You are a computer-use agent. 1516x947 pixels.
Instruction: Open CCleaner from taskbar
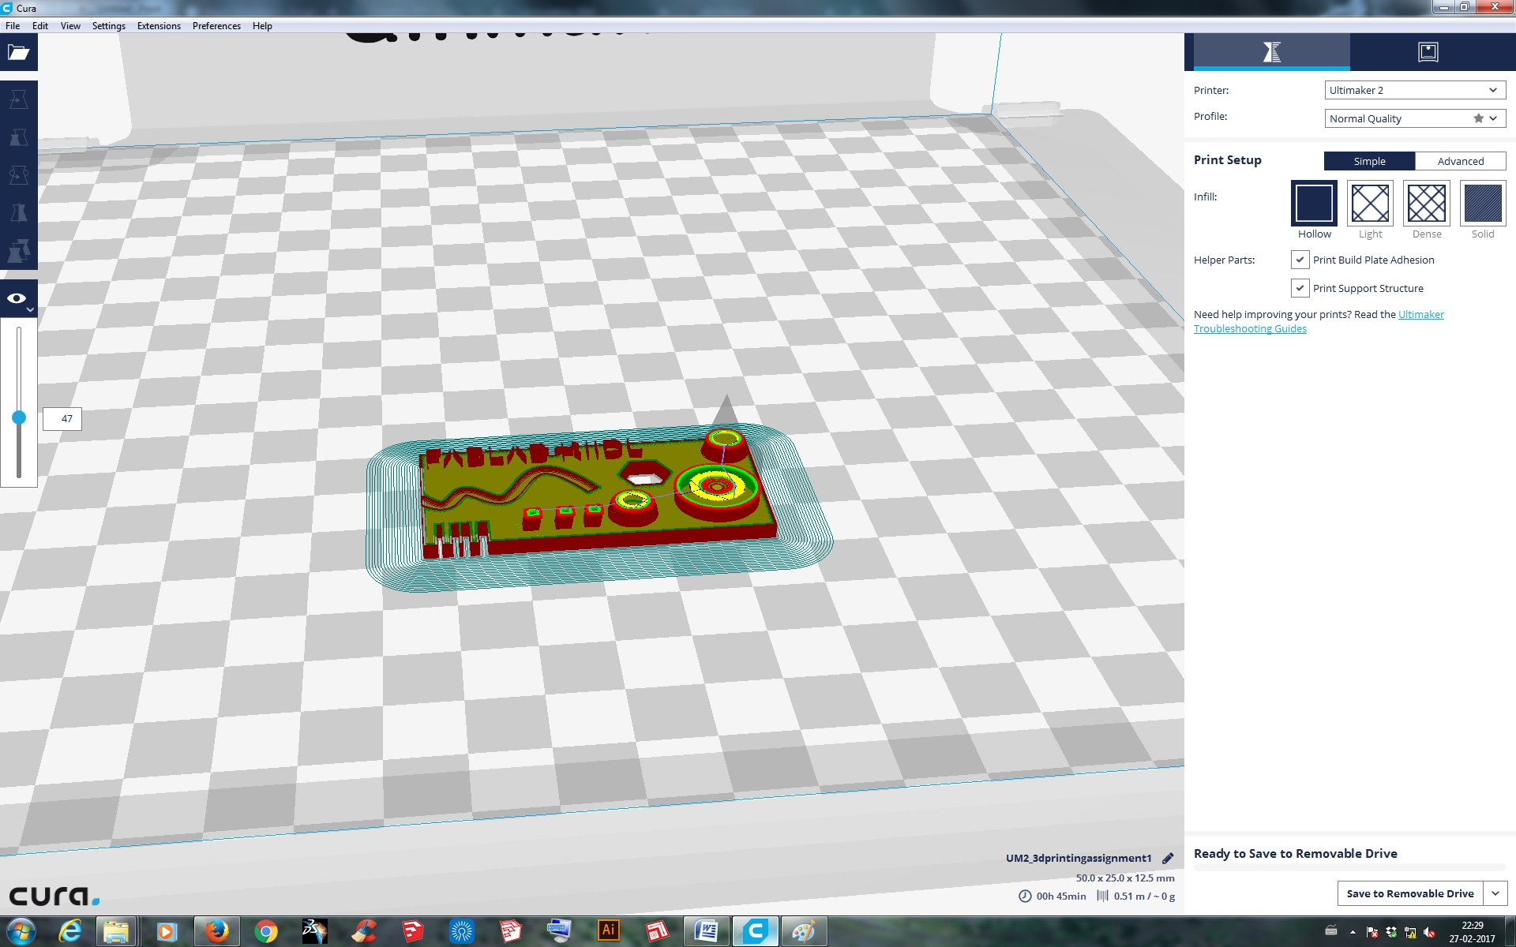[364, 932]
